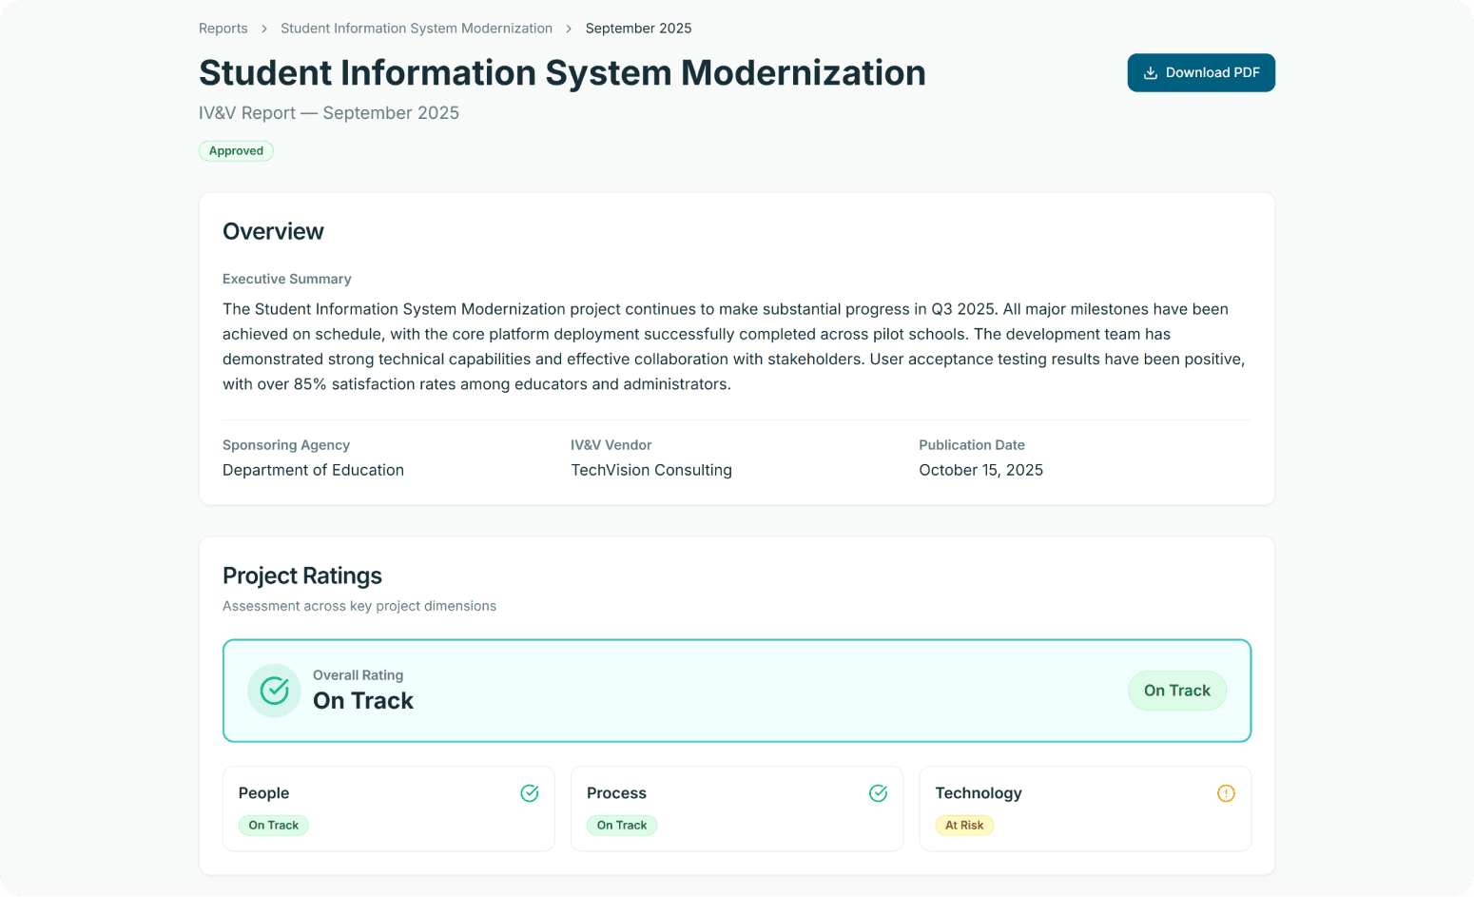Viewport: 1474px width, 897px height.
Task: Toggle the On Track badge under People
Action: coord(273,825)
